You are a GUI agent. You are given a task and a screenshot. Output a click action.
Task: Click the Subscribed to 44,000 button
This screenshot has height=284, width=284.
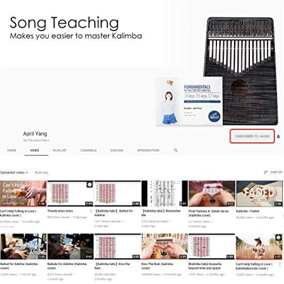coord(252,136)
